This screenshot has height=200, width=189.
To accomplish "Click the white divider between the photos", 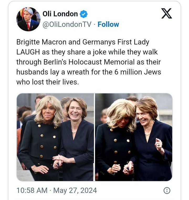I will (x=94, y=137).
